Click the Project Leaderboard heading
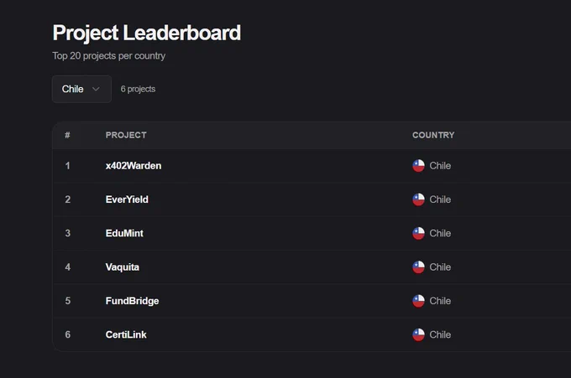The width and height of the screenshot is (571, 378). [146, 33]
